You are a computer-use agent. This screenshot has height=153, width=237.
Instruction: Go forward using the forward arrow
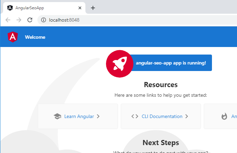19,20
